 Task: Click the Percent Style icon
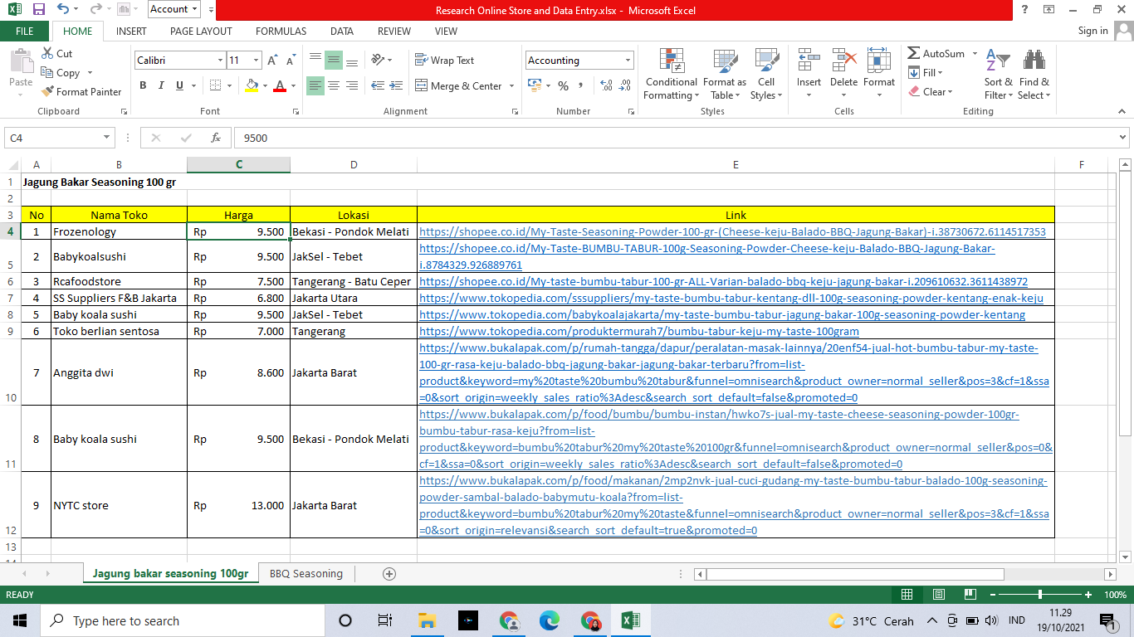pos(563,86)
